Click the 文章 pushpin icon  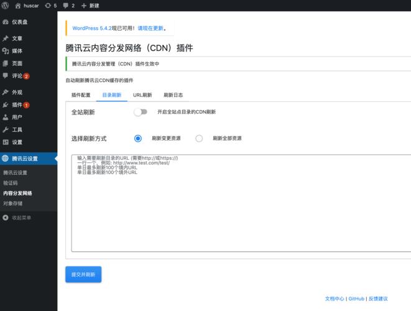point(6,39)
